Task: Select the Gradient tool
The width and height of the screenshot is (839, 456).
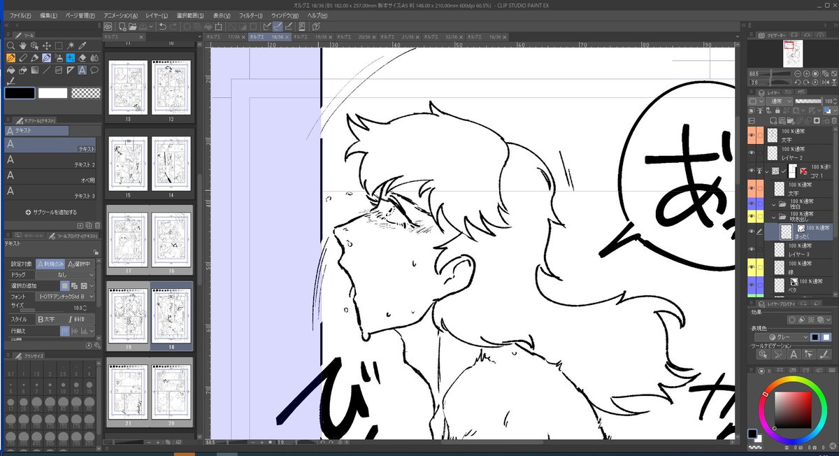Action: (x=34, y=70)
